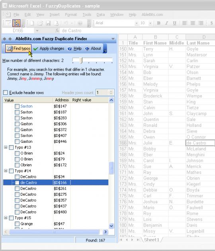Check the Saxton entry at $D$147
215x251 pixels.
[17, 106]
